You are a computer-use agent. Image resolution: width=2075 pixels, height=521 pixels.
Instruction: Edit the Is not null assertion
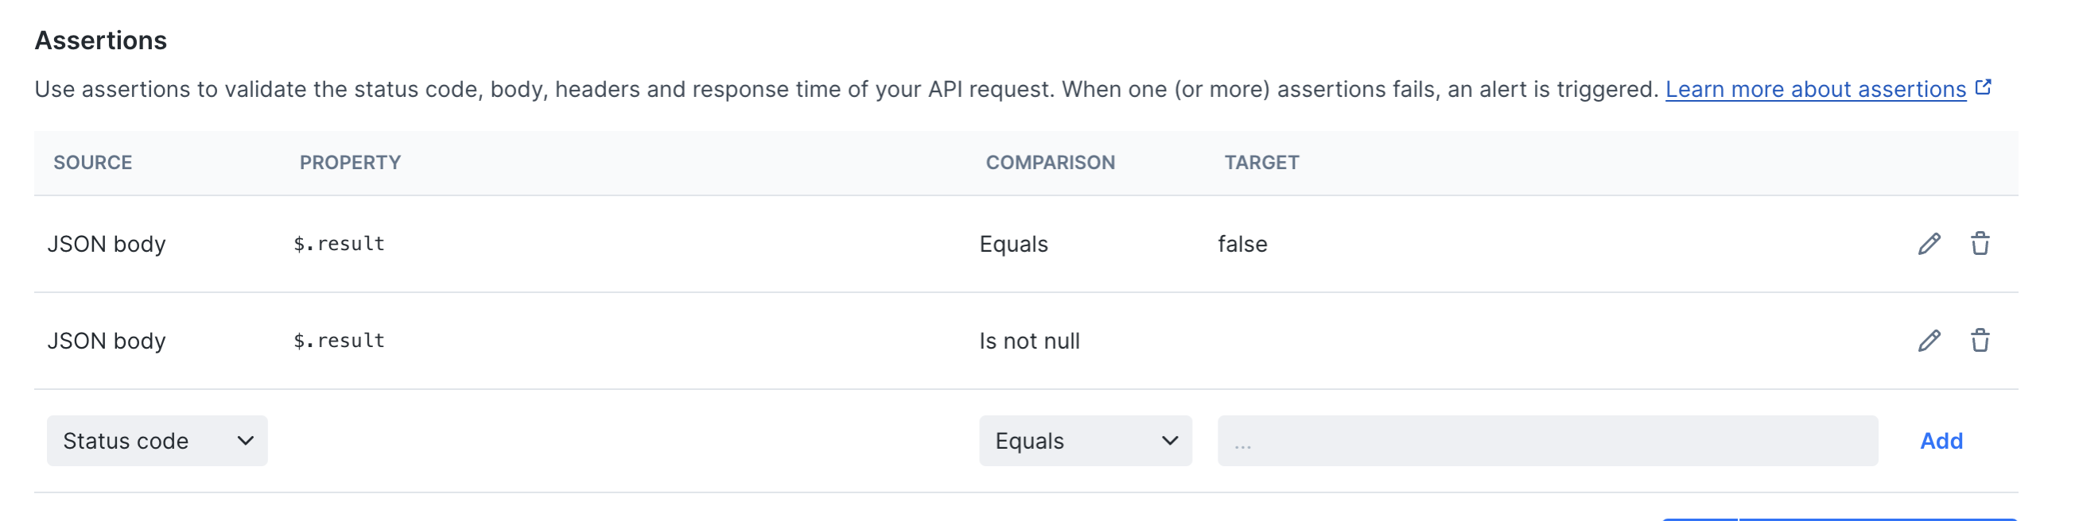[x=1930, y=340]
